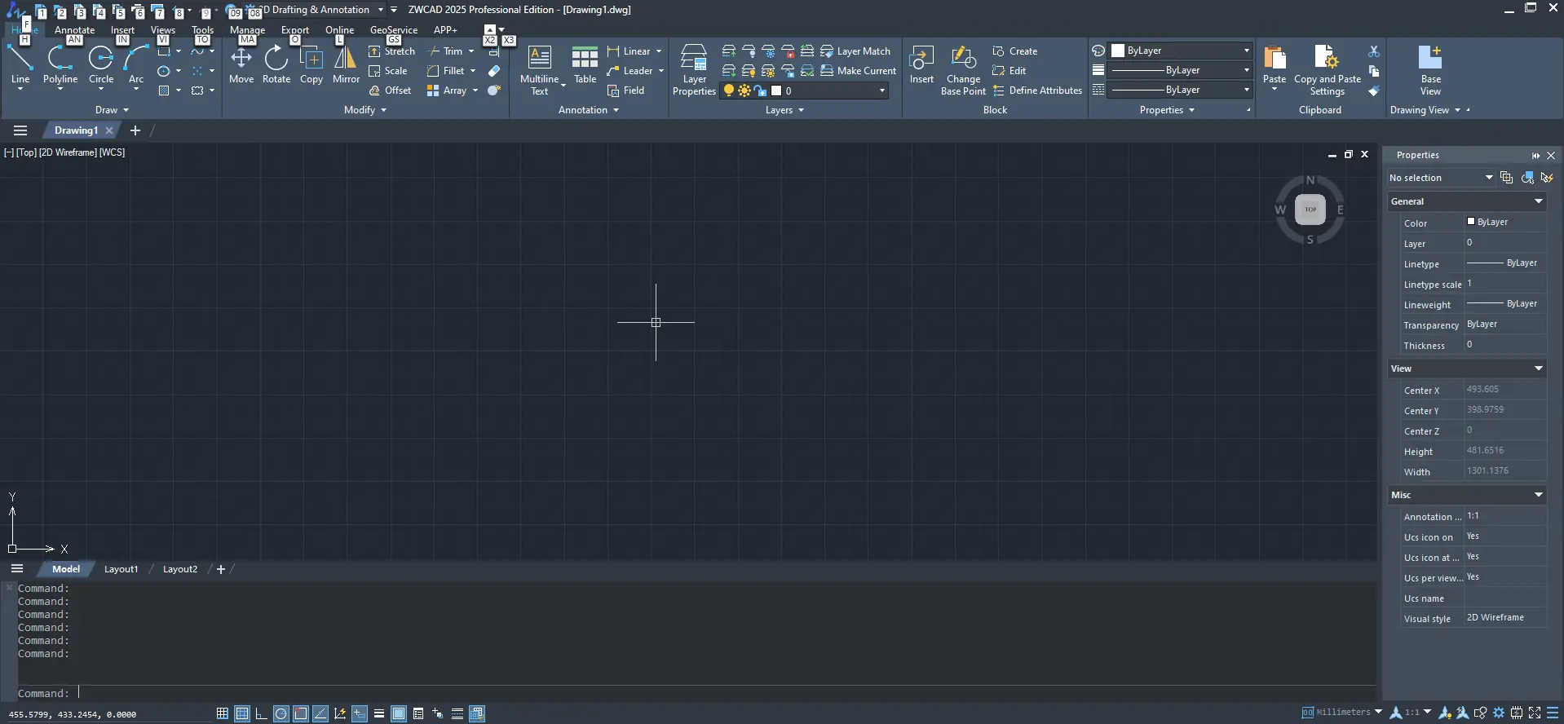The image size is (1564, 724).
Task: Click the TOP face of the view cube
Action: pos(1310,210)
